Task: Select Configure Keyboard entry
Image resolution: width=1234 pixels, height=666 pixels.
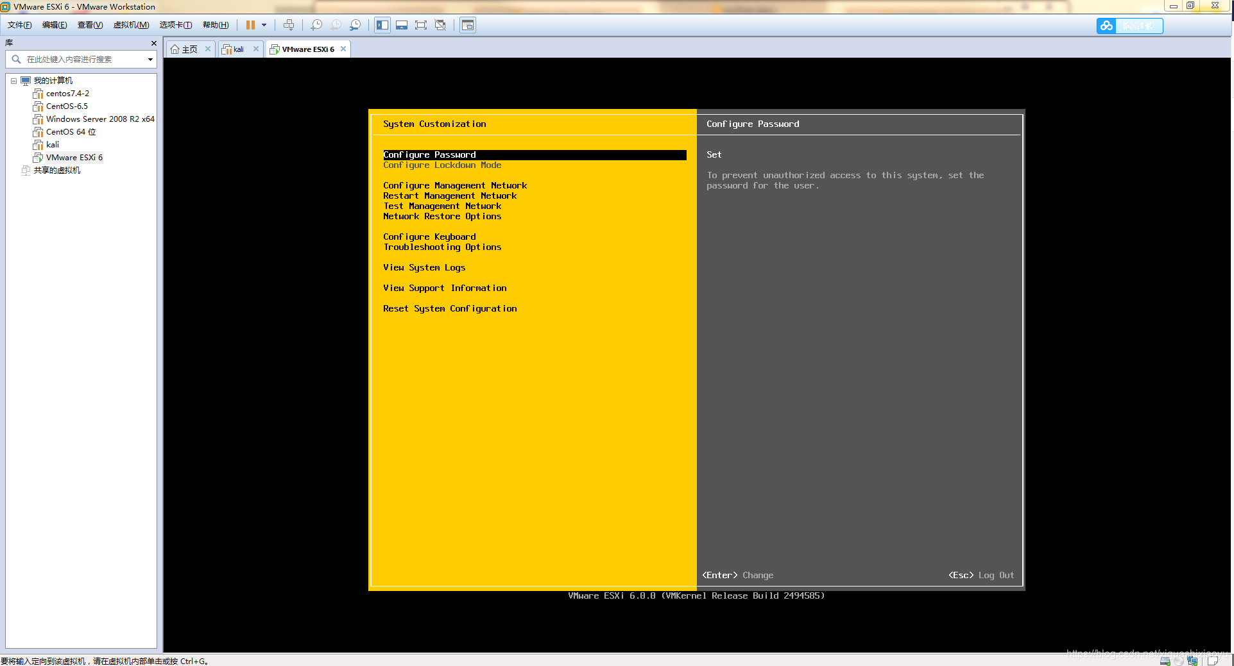Action: click(x=429, y=237)
